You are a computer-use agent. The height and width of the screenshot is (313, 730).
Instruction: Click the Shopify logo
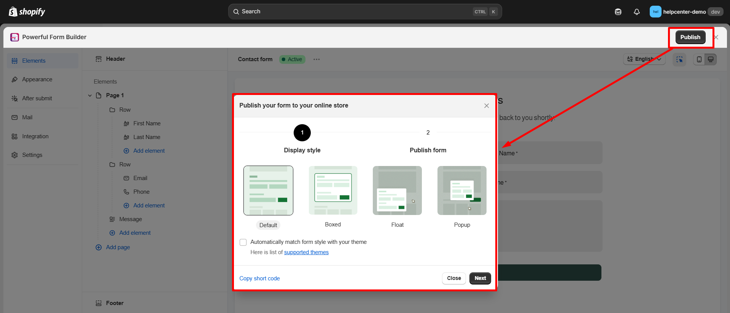pos(27,12)
